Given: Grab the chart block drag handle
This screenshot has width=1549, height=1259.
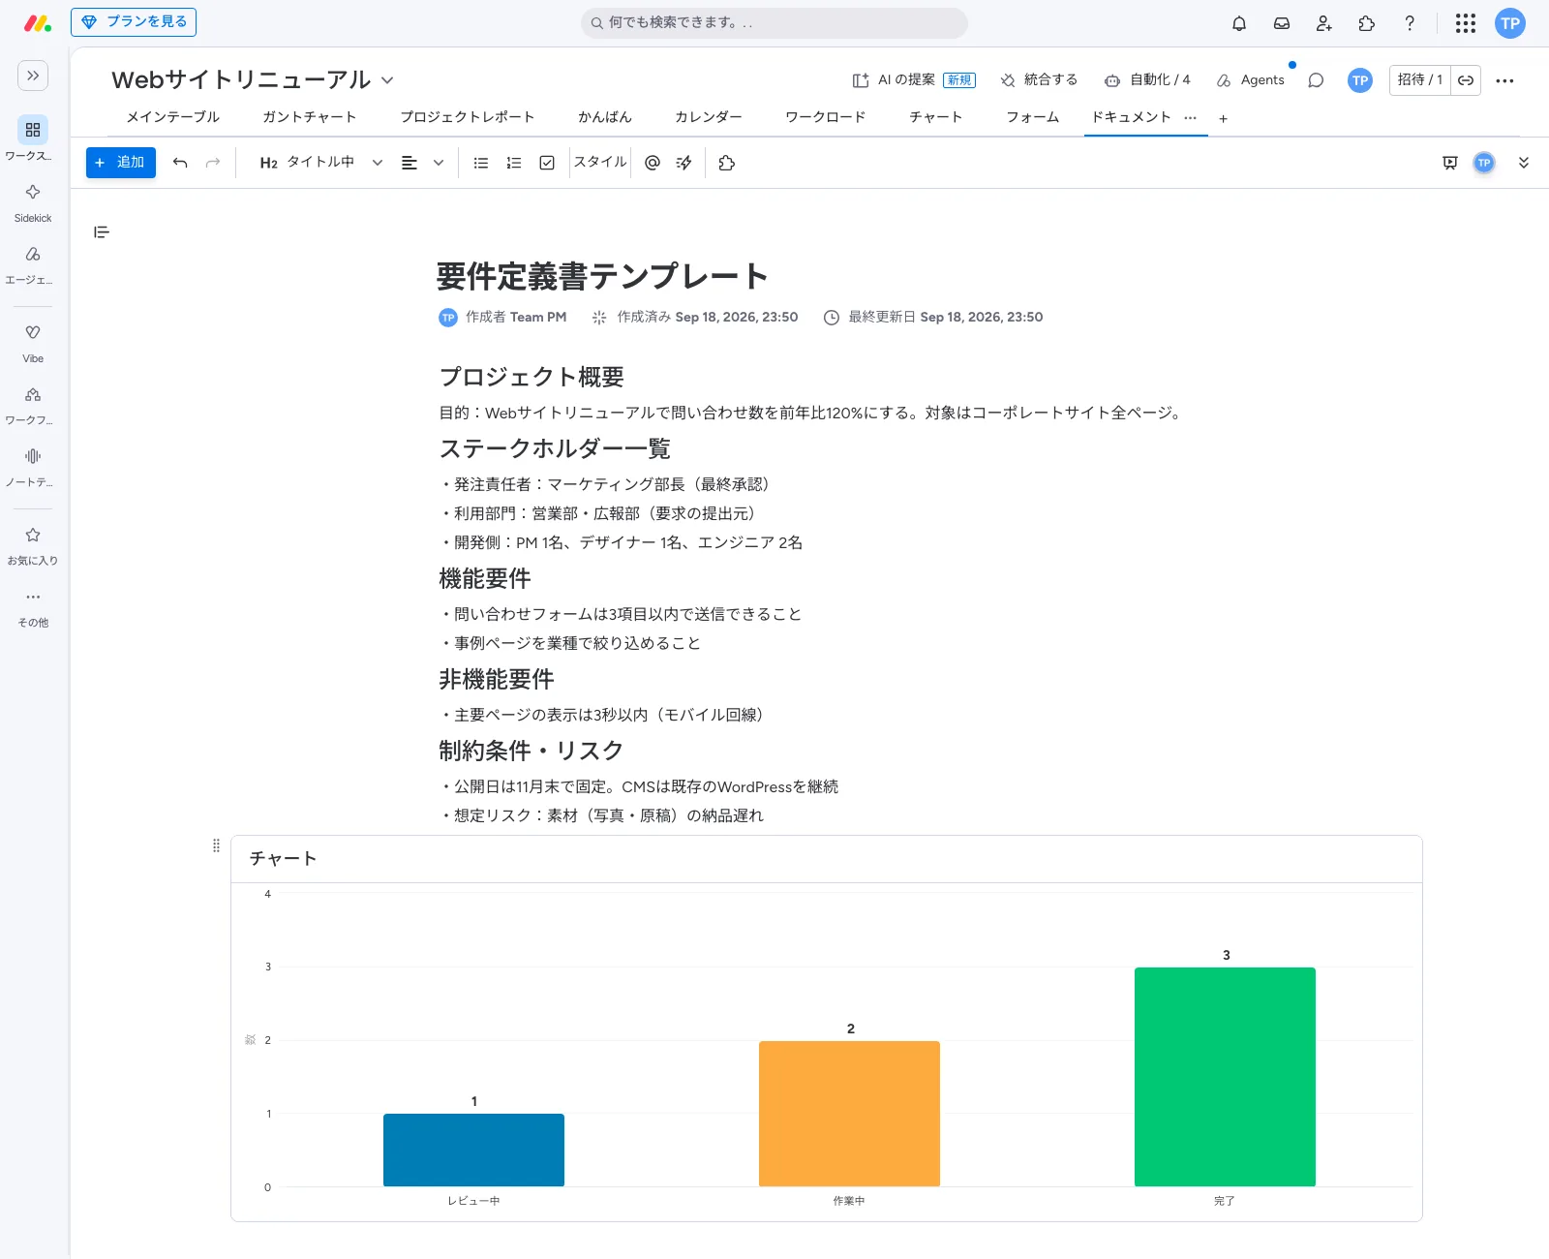Looking at the screenshot, I should (216, 845).
